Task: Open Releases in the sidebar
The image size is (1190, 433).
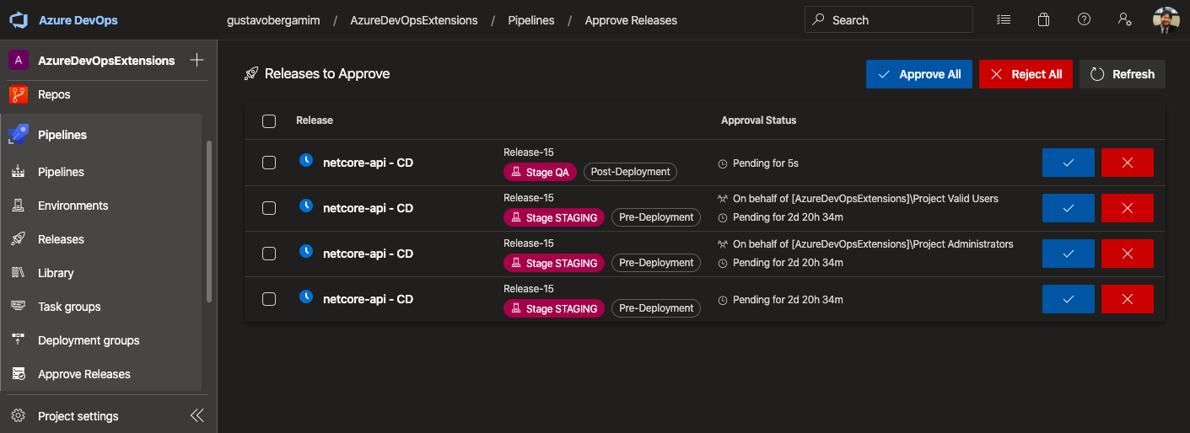Action: click(61, 239)
